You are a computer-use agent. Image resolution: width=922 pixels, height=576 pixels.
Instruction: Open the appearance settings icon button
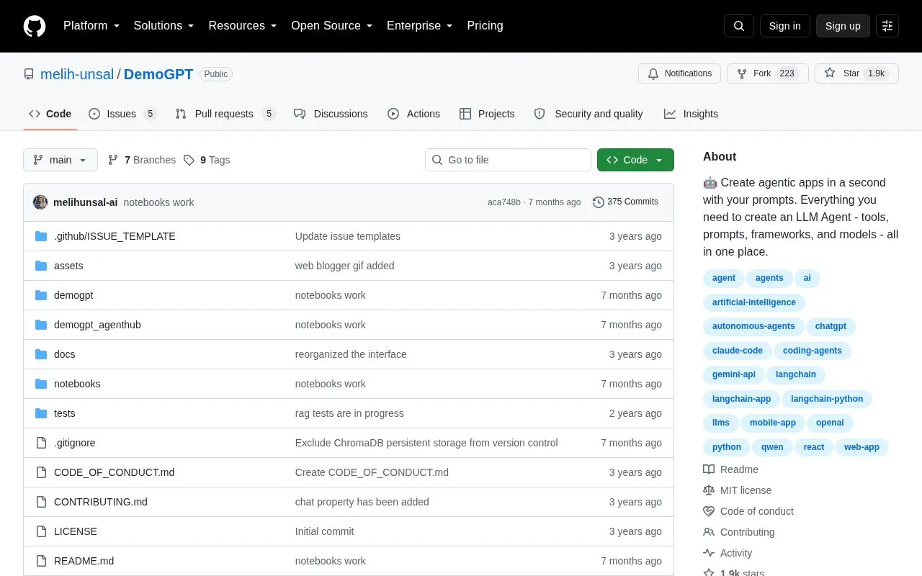click(x=887, y=26)
